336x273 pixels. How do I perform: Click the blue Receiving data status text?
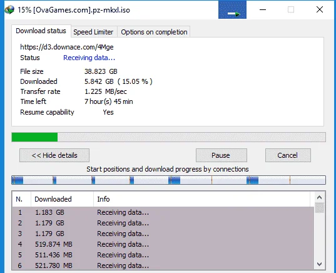89,58
